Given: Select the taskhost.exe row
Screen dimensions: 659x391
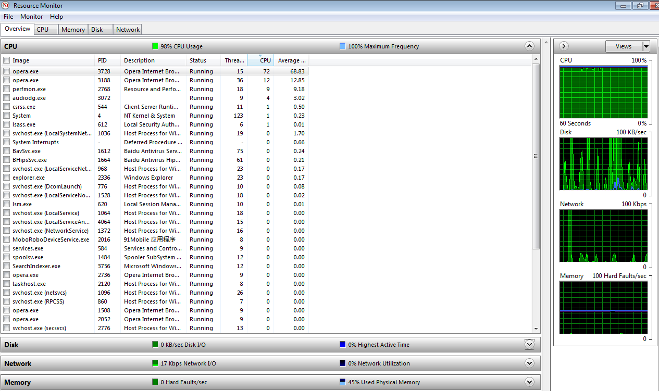Looking at the screenshot, I should (x=155, y=284).
